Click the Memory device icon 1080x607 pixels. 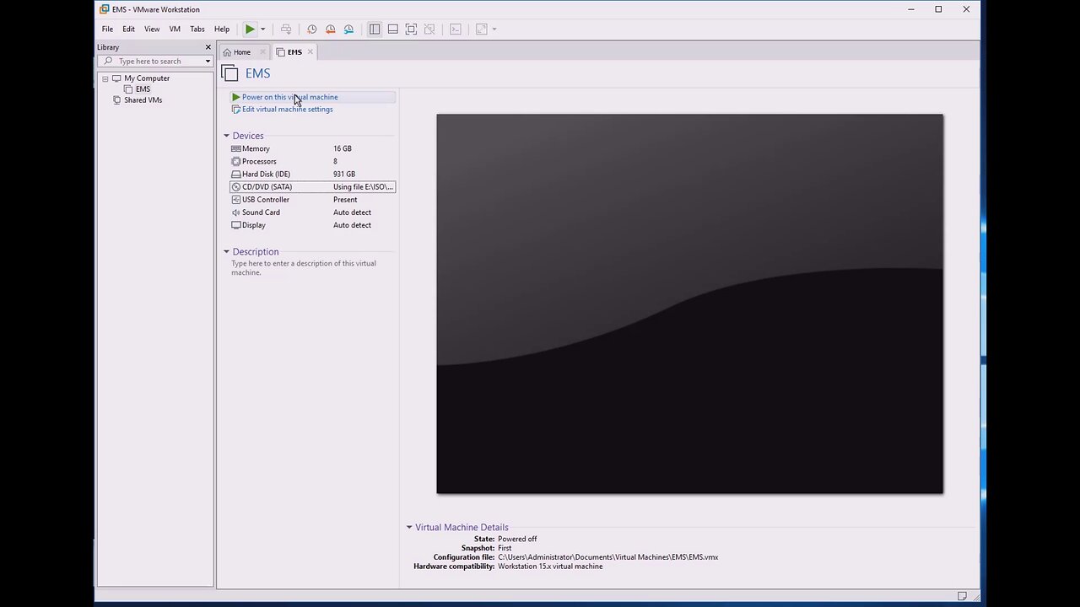click(x=236, y=148)
